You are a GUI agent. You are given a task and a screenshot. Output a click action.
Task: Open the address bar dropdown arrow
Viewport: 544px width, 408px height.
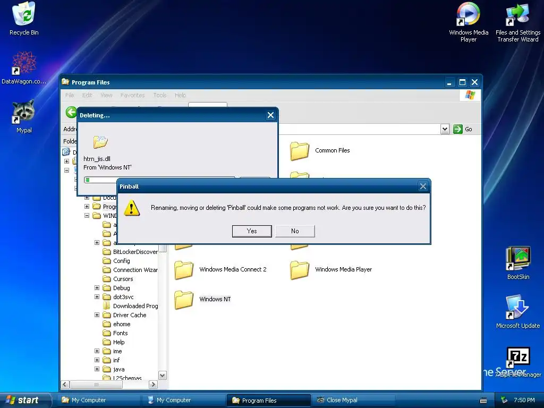click(x=445, y=129)
